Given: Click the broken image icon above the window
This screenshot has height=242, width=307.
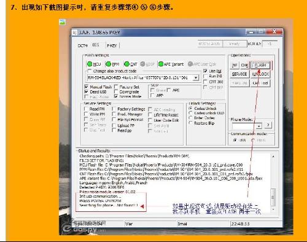Looking at the screenshot, I should 62,22.
